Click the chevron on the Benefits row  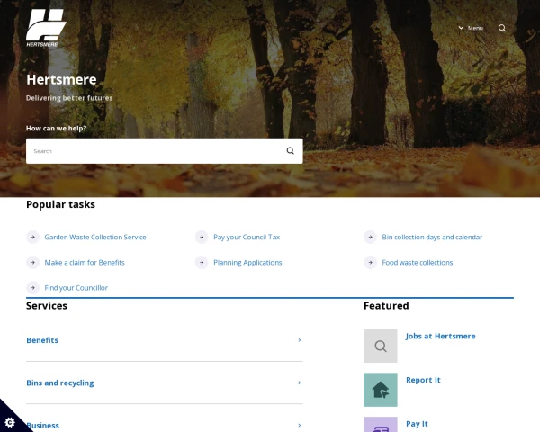(x=300, y=340)
